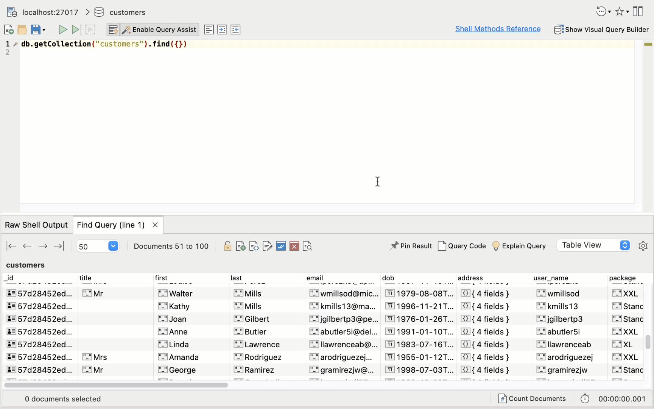Open the result view settings gear

pos(643,246)
